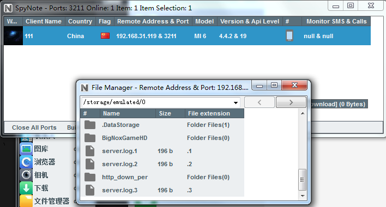Image resolution: width=386 pixels, height=207 pixels.
Task: Click the Model column header
Action: [204, 21]
